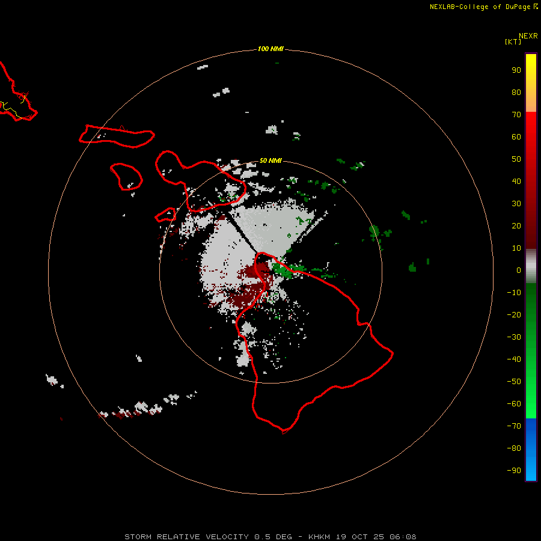Click the 0 value on the velocity scale
This screenshot has height=541, width=541.
pos(519,270)
